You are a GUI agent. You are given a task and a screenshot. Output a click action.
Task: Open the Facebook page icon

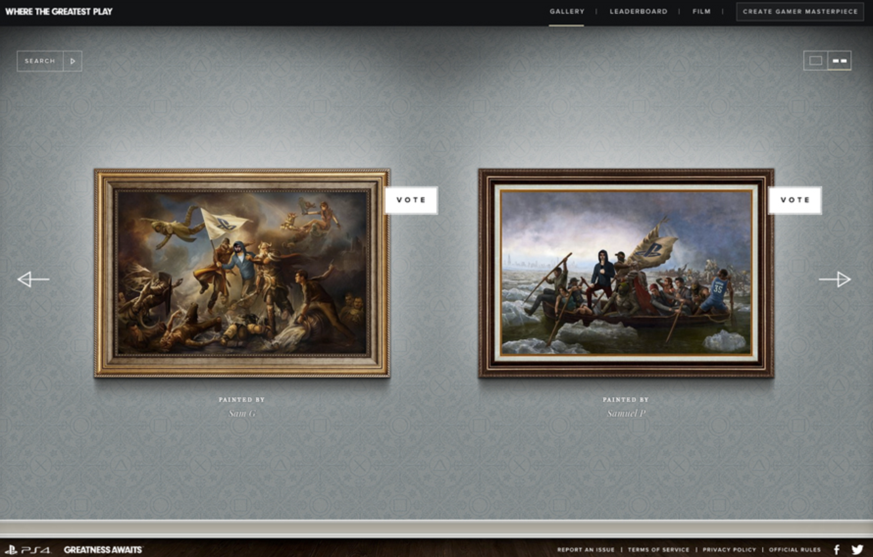pos(837,550)
